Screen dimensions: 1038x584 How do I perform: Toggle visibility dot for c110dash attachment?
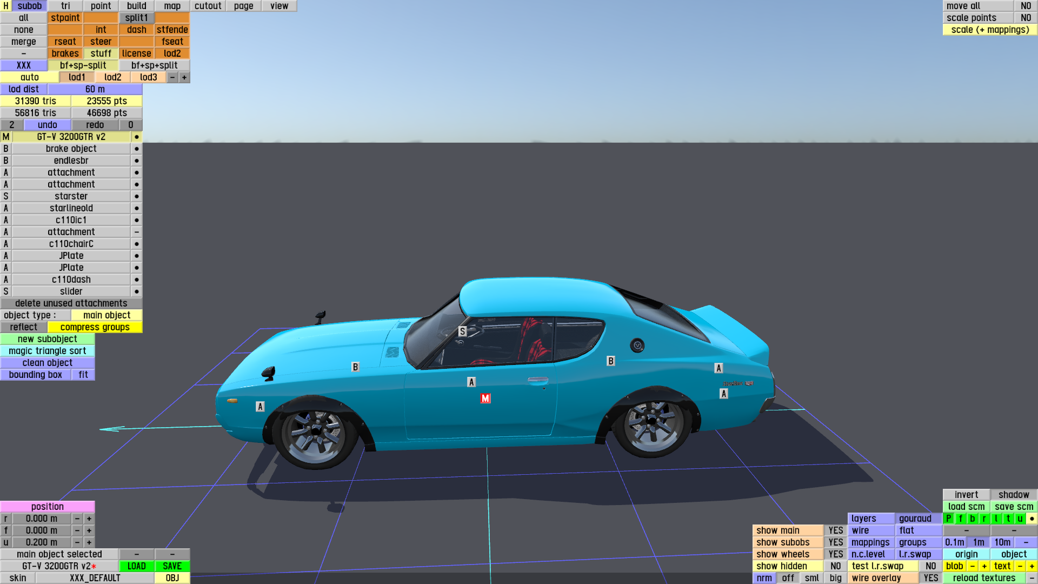point(137,280)
